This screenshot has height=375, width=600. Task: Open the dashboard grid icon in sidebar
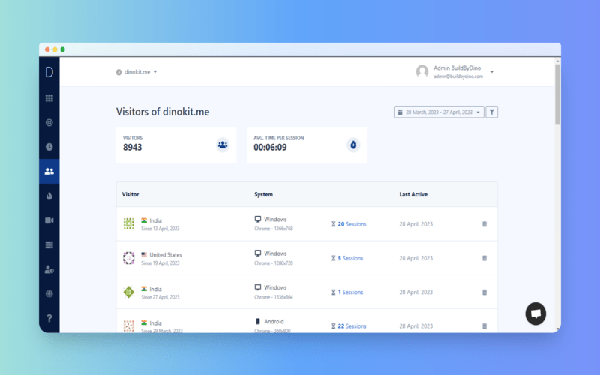click(x=49, y=98)
